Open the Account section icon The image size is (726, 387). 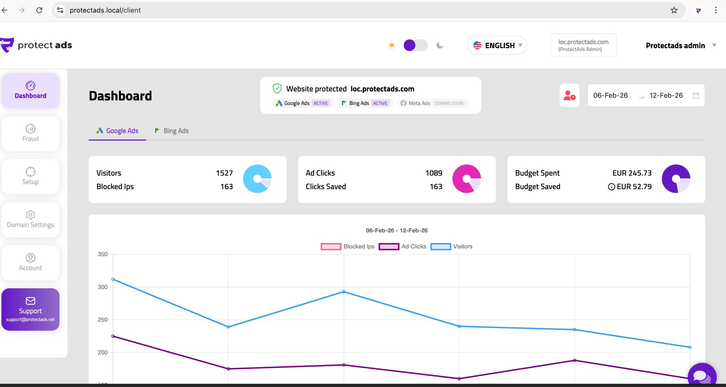(30, 263)
